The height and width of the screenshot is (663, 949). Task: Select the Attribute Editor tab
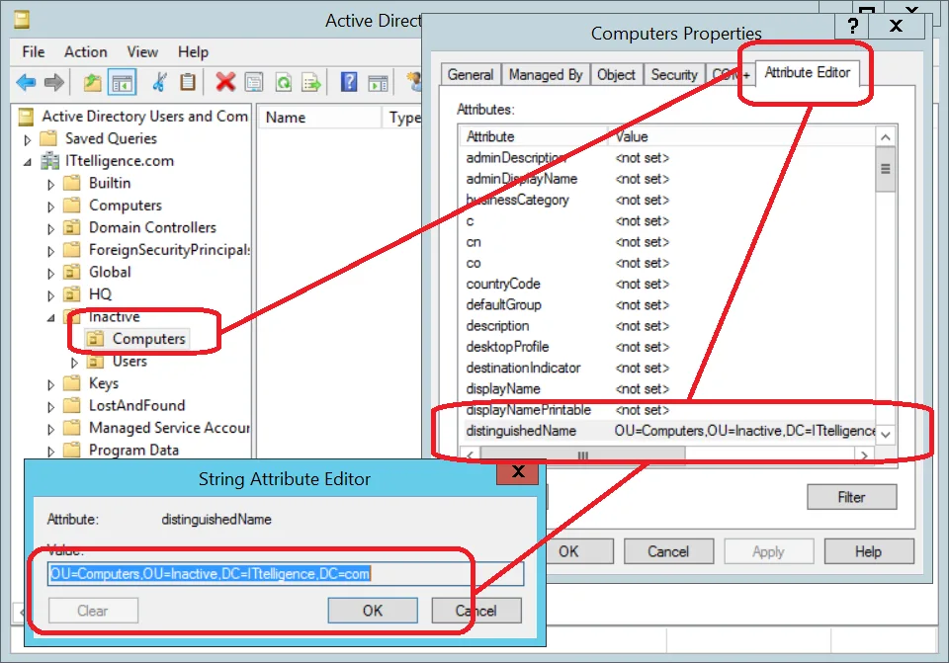[x=807, y=72]
